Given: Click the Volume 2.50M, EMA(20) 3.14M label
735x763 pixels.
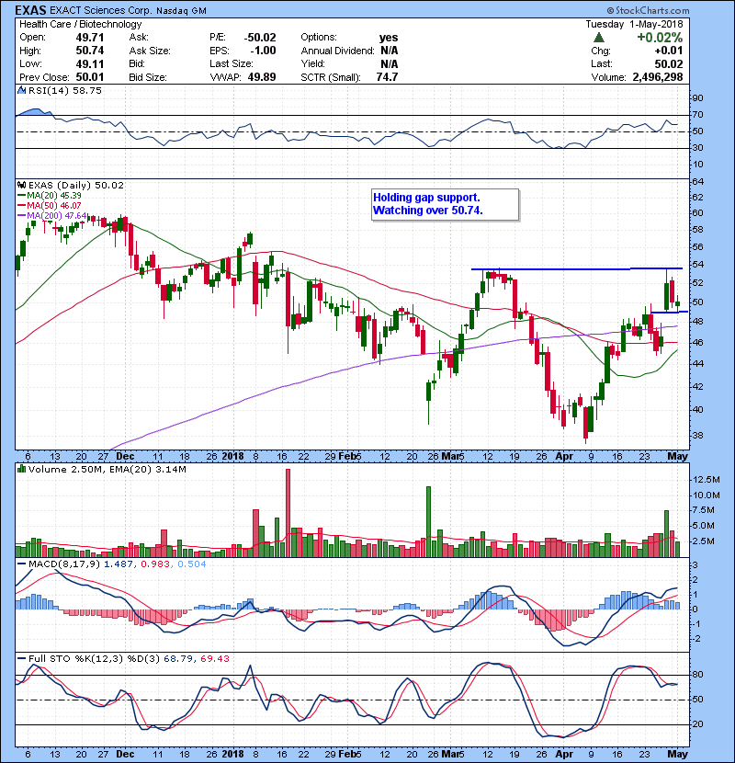Looking at the screenshot, I should pyautogui.click(x=107, y=469).
